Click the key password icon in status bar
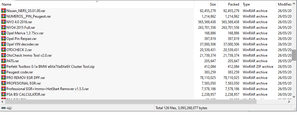This screenshot has height=135, width=297. (x=9, y=108)
